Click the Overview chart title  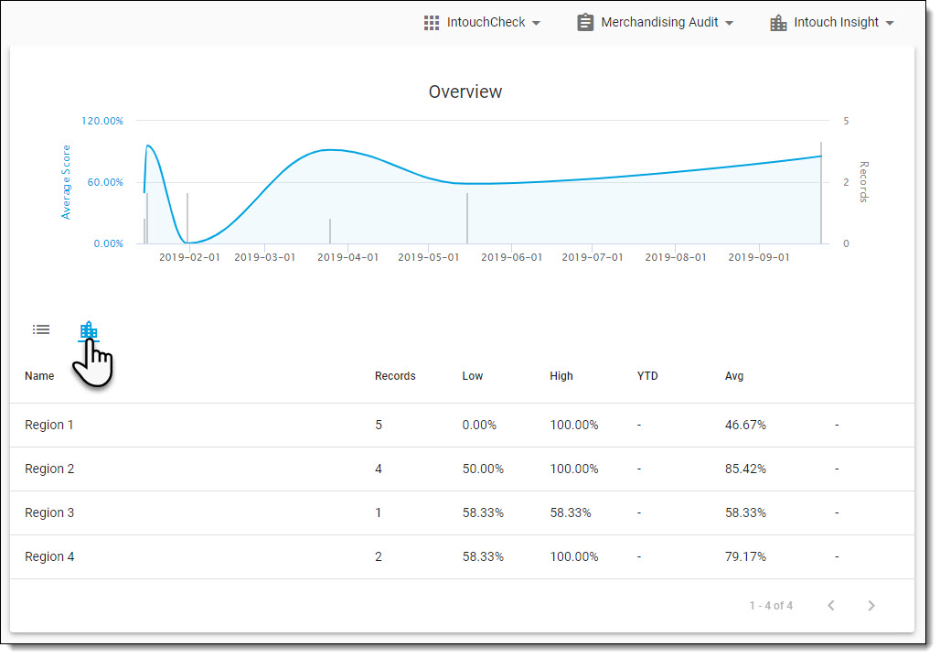465,92
